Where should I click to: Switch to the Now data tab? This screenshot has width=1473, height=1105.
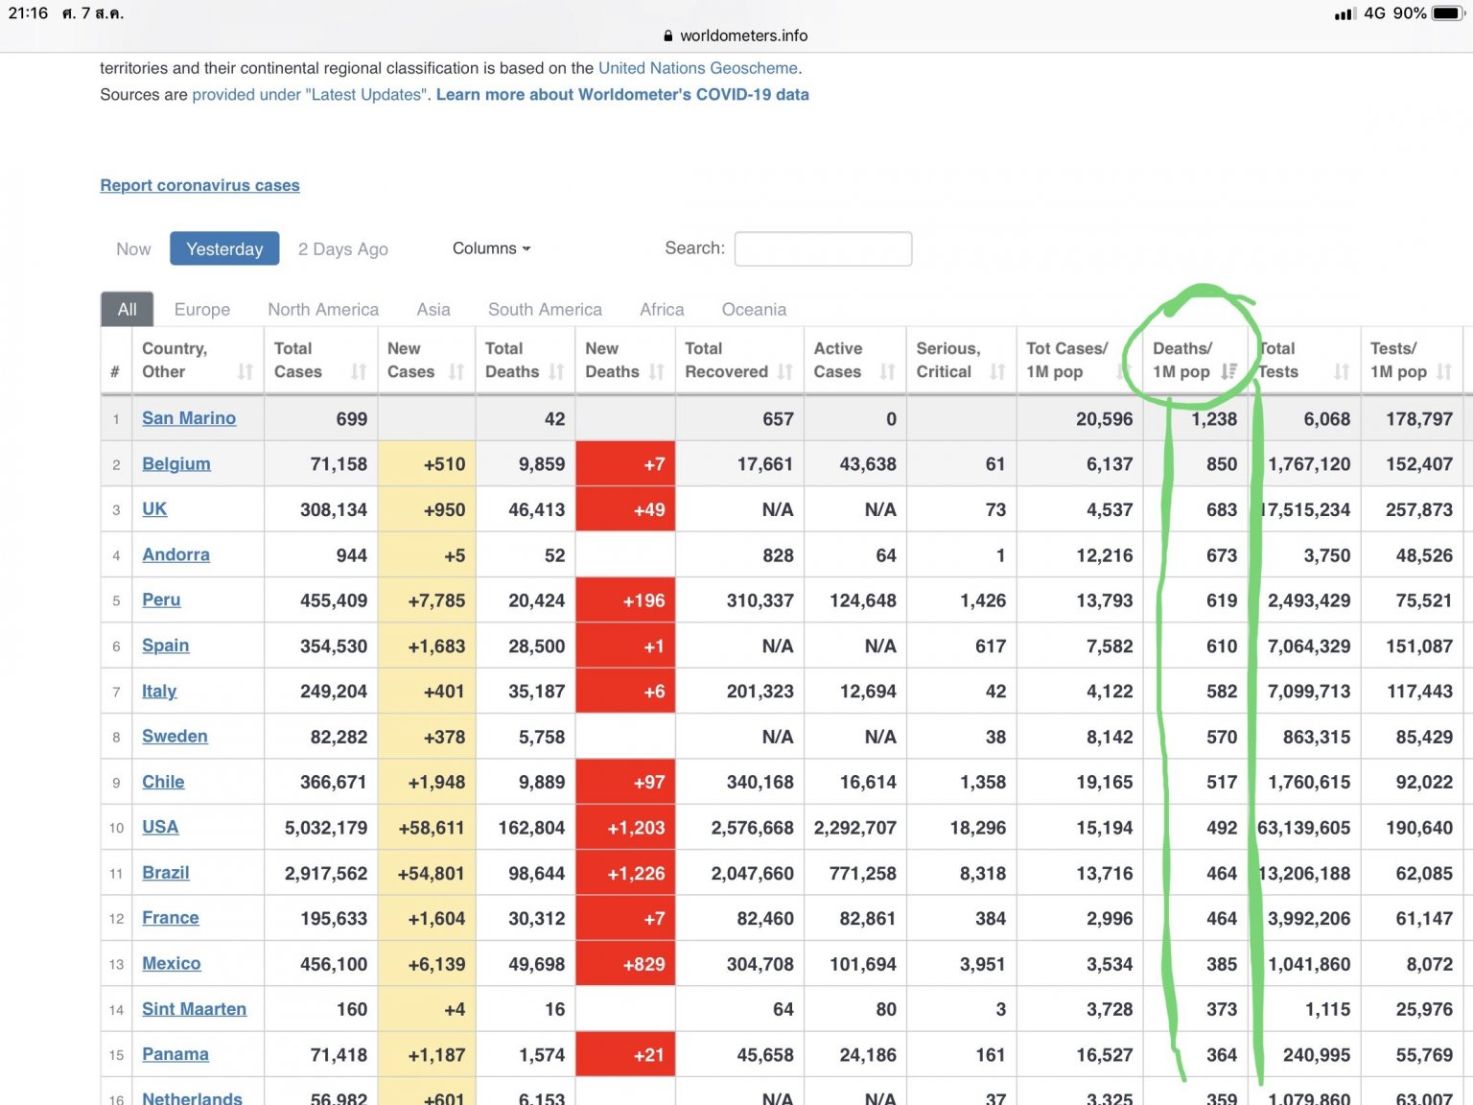pos(133,249)
